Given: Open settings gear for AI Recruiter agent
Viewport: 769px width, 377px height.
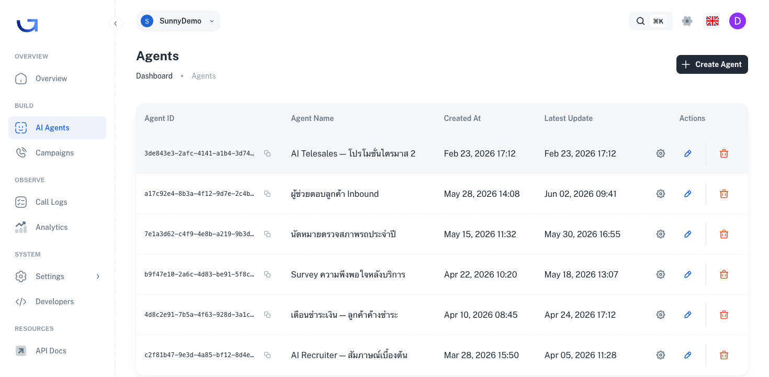Looking at the screenshot, I should tap(661, 355).
